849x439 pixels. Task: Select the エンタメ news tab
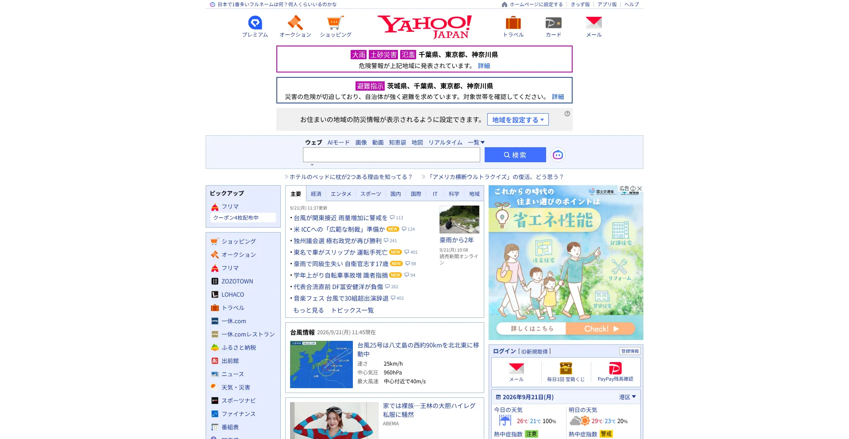point(341,194)
